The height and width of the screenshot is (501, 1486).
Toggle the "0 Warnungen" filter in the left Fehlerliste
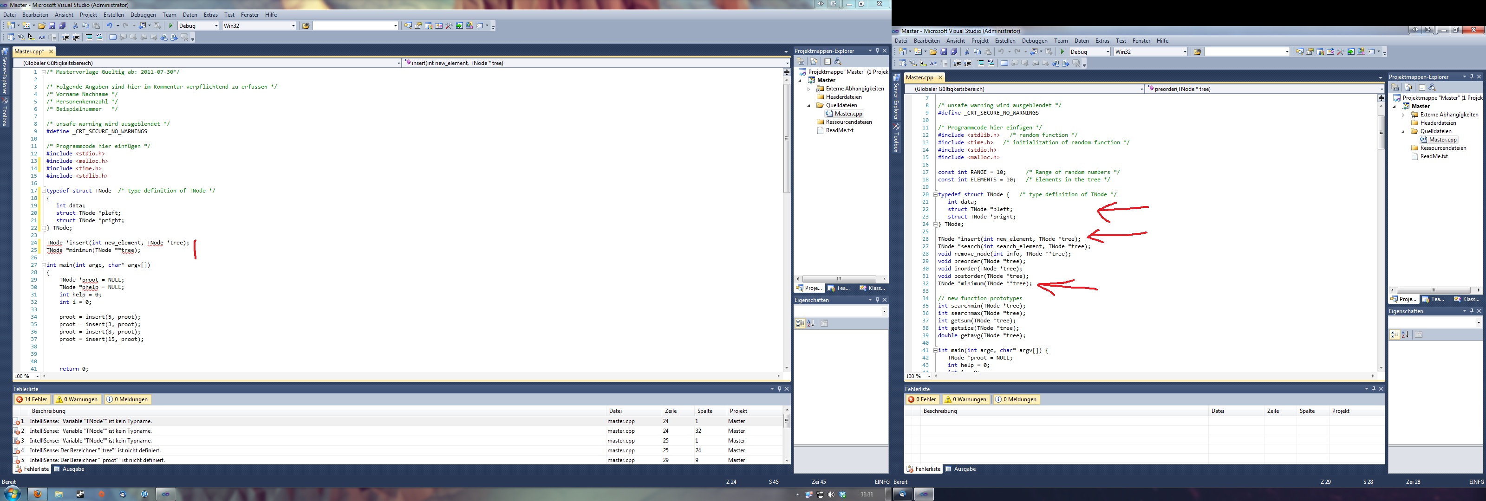pos(77,399)
